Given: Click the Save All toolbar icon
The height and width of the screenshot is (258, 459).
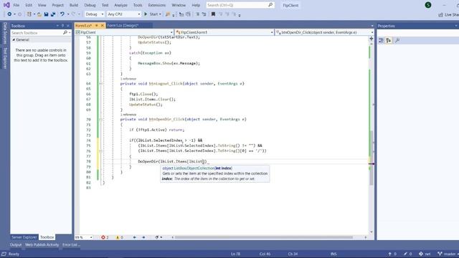Looking at the screenshot, I should [x=53, y=14].
